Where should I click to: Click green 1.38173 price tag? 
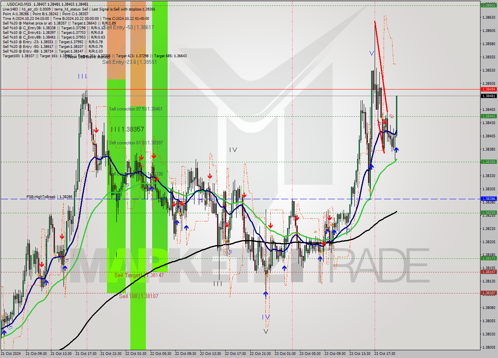488,258
